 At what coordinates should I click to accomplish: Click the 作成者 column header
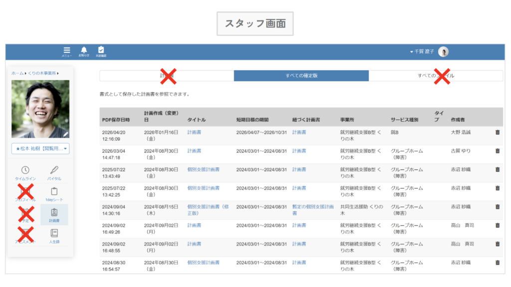(x=458, y=120)
